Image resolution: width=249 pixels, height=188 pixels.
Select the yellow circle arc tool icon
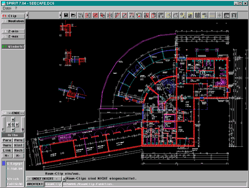click(168, 15)
